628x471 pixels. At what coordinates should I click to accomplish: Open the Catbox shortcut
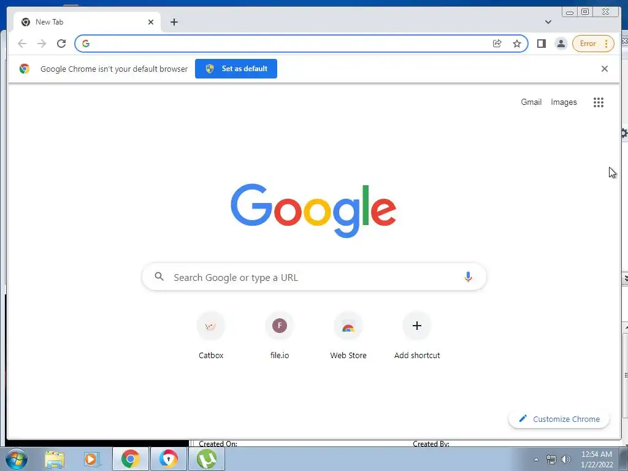pos(211,335)
